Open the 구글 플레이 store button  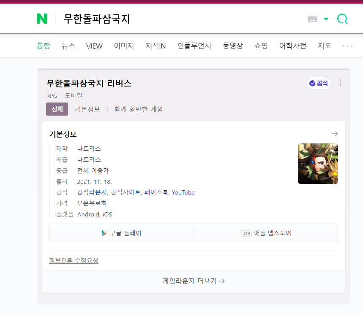click(121, 233)
